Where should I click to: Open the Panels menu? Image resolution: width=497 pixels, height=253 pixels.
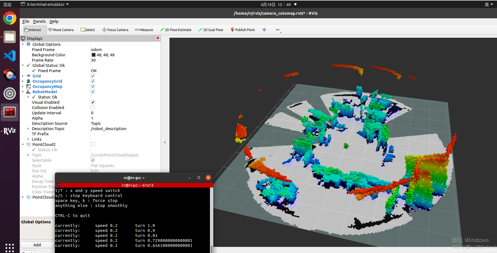(39, 21)
